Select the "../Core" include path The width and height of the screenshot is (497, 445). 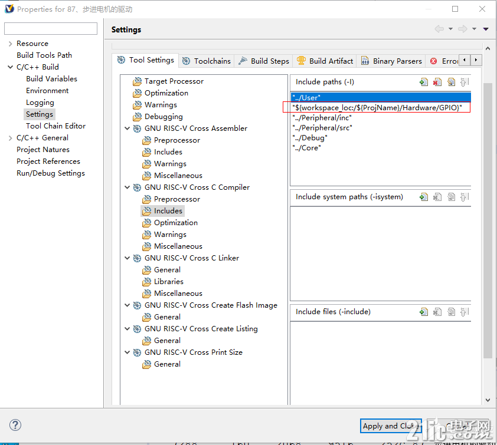(x=306, y=148)
